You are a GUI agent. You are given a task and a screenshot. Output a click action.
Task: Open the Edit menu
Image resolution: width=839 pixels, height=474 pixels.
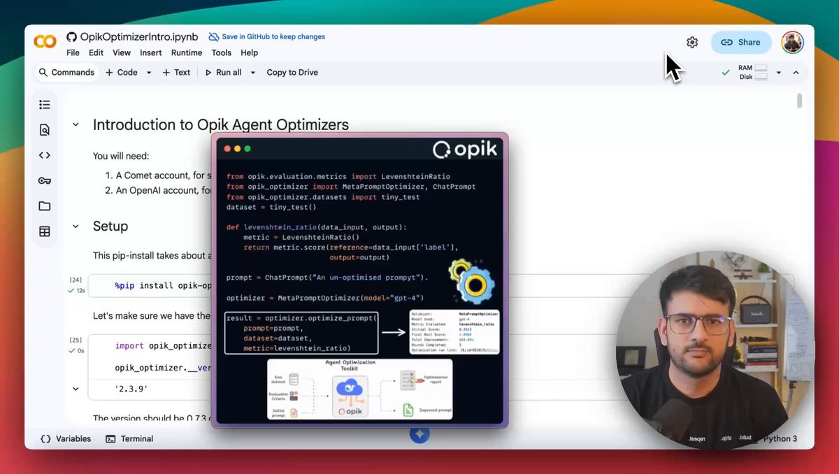(x=96, y=52)
